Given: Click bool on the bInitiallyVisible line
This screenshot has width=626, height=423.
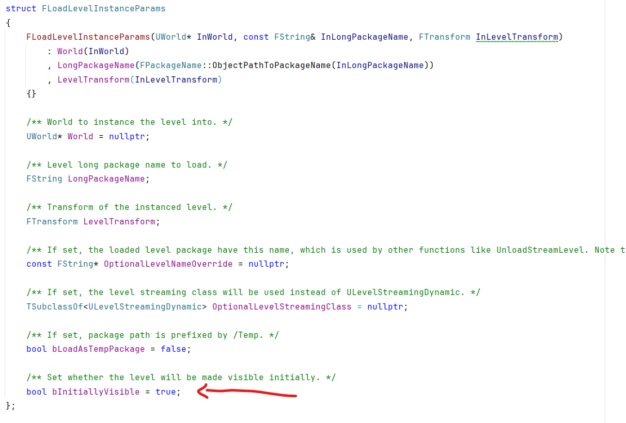Looking at the screenshot, I should click(x=37, y=392).
